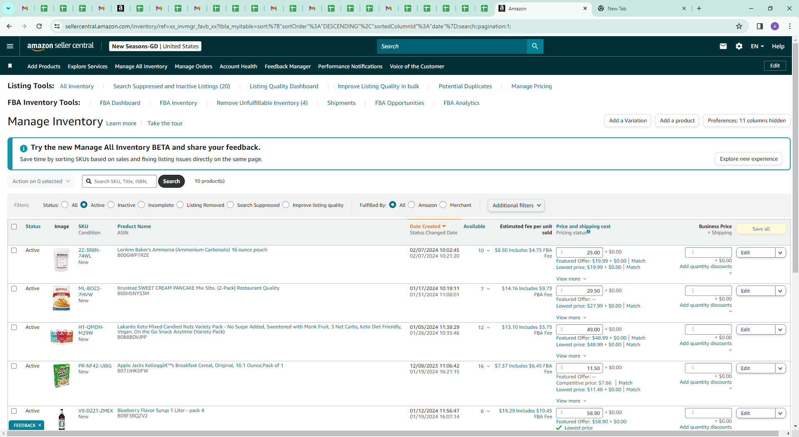The image size is (799, 437).
Task: Open Edit dropdown arrow for Krusteaz row
Action: pos(781,291)
